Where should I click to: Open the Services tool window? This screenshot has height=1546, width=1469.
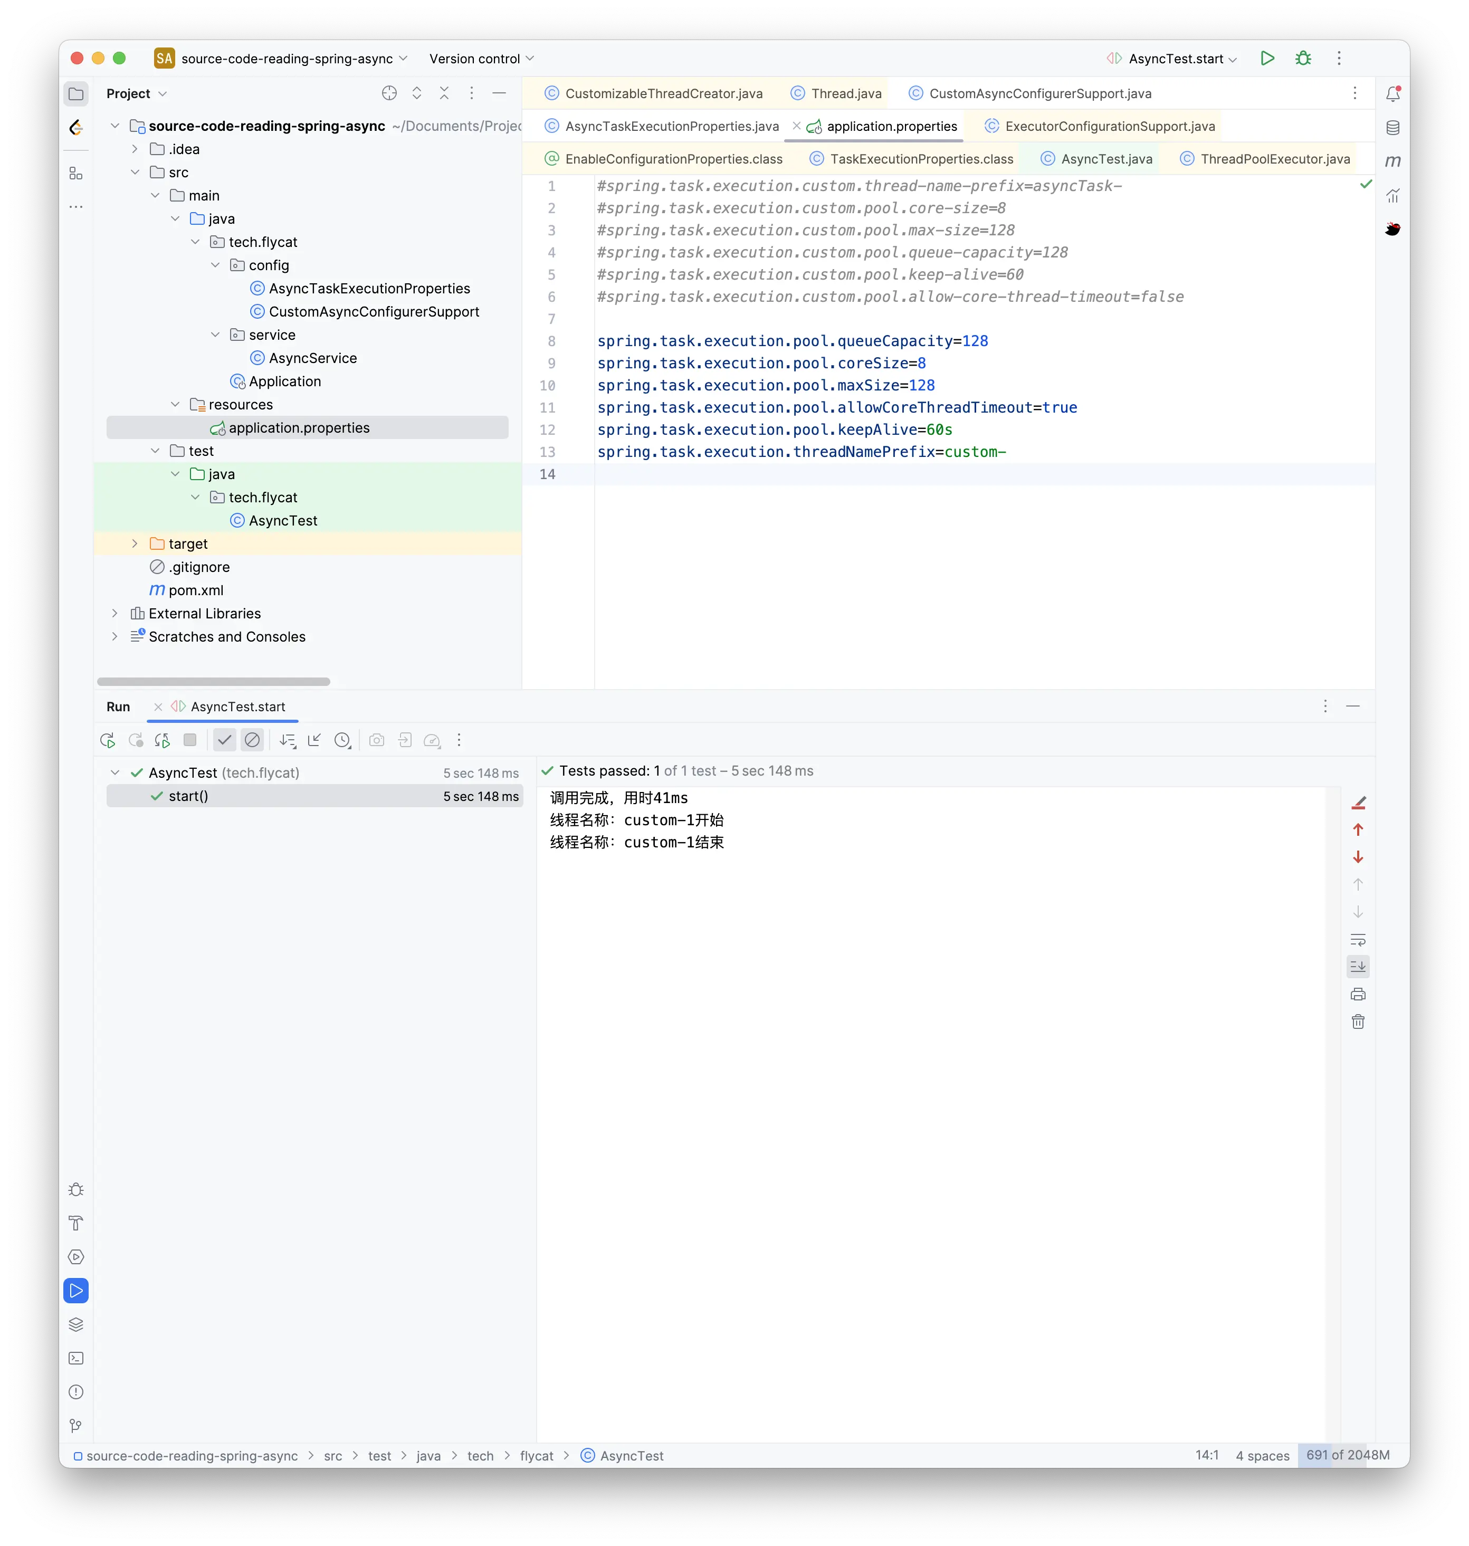[x=76, y=1257]
